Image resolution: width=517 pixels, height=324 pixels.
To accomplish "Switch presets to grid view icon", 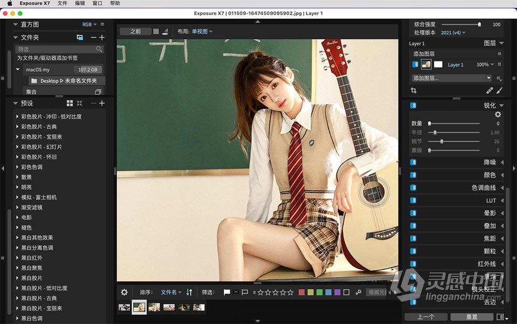I will [69, 103].
